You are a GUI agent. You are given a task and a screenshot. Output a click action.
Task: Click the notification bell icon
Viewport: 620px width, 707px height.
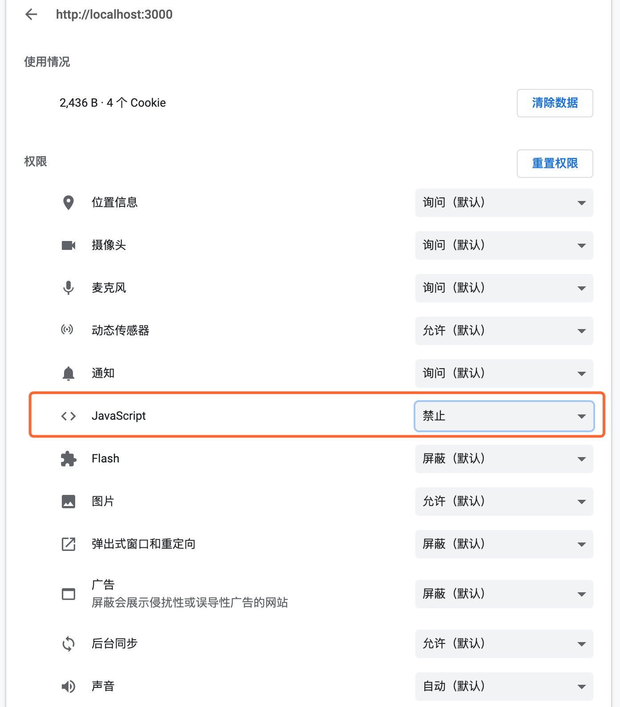click(68, 373)
